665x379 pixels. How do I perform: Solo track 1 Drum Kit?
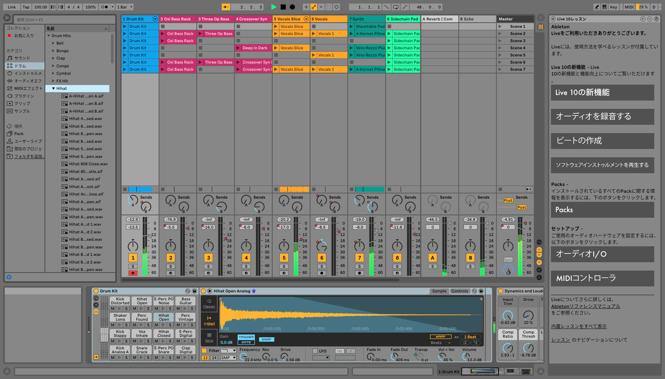click(133, 266)
